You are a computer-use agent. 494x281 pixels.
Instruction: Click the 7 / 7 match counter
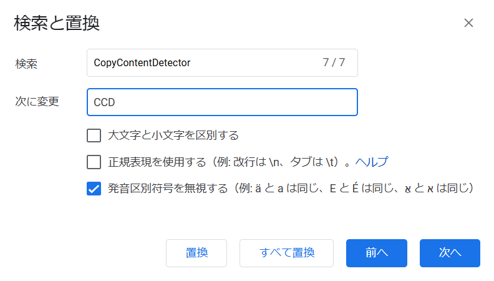[334, 62]
